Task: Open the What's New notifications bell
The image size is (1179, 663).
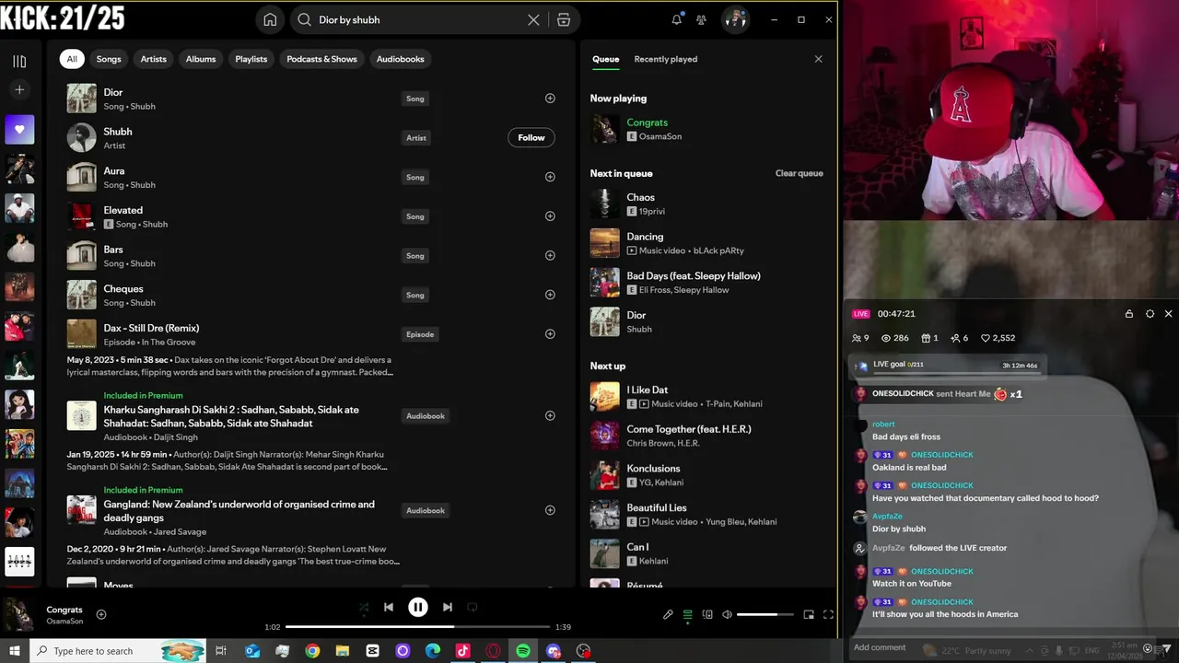Action: [x=677, y=19]
